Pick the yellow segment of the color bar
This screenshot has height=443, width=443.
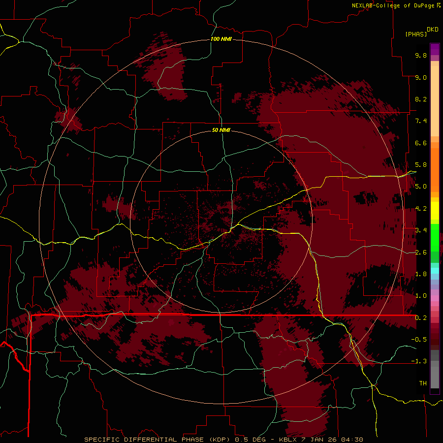[x=435, y=211]
